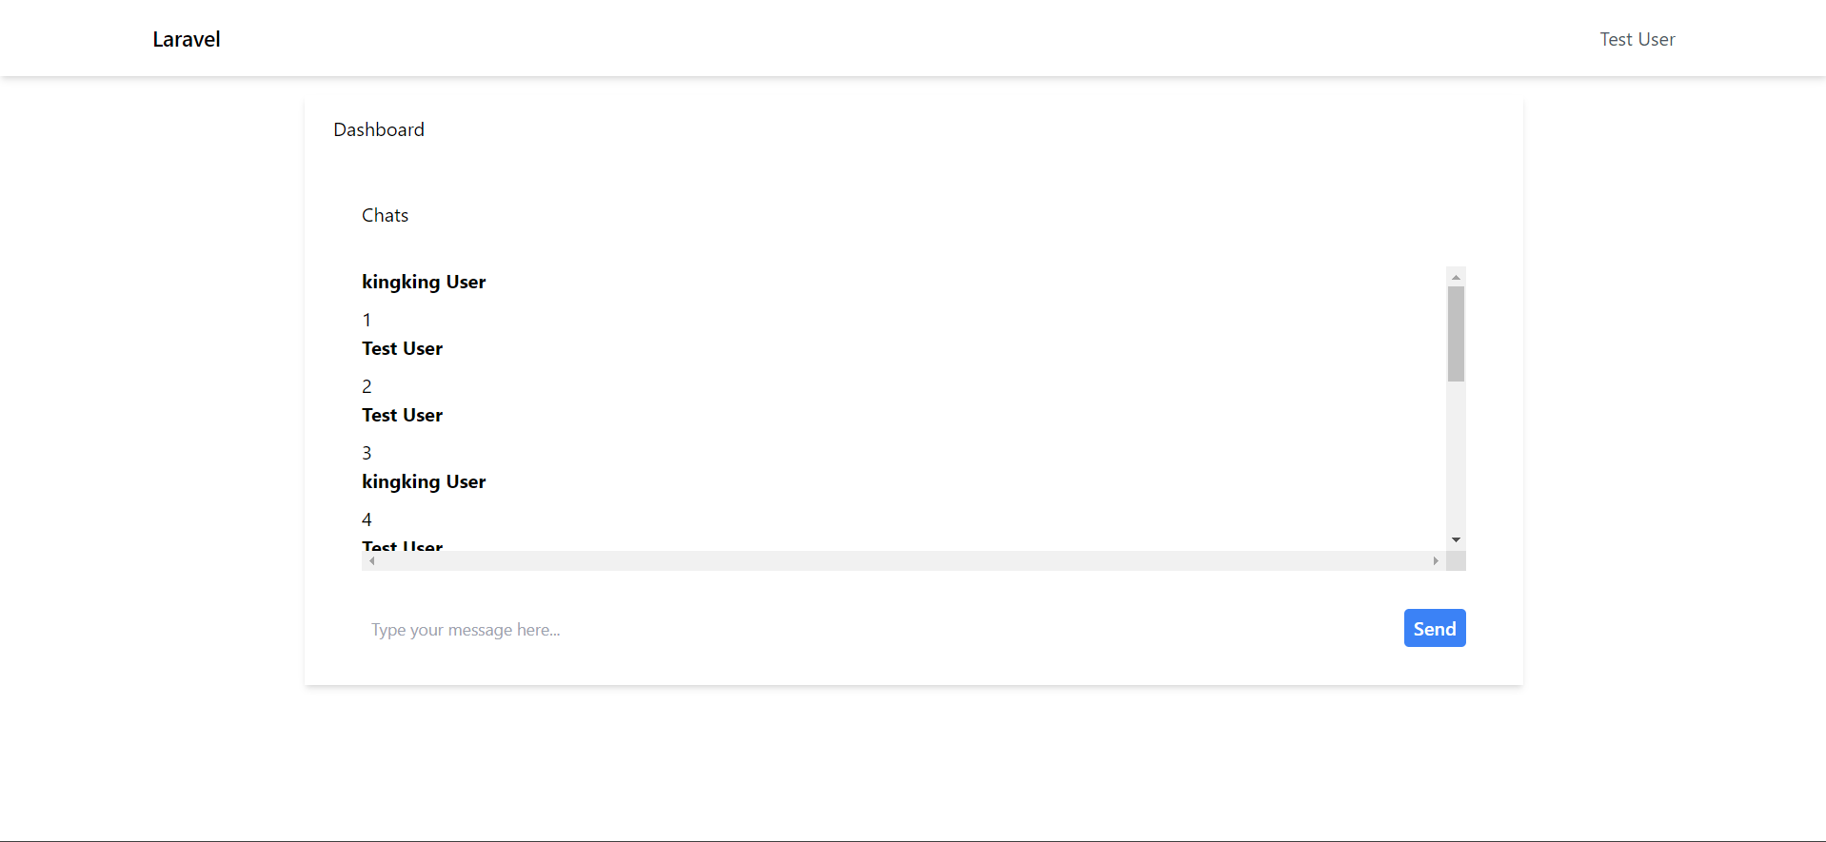Select the Dashboard heading text
Viewport: 1826px width, 842px height.
(x=379, y=129)
